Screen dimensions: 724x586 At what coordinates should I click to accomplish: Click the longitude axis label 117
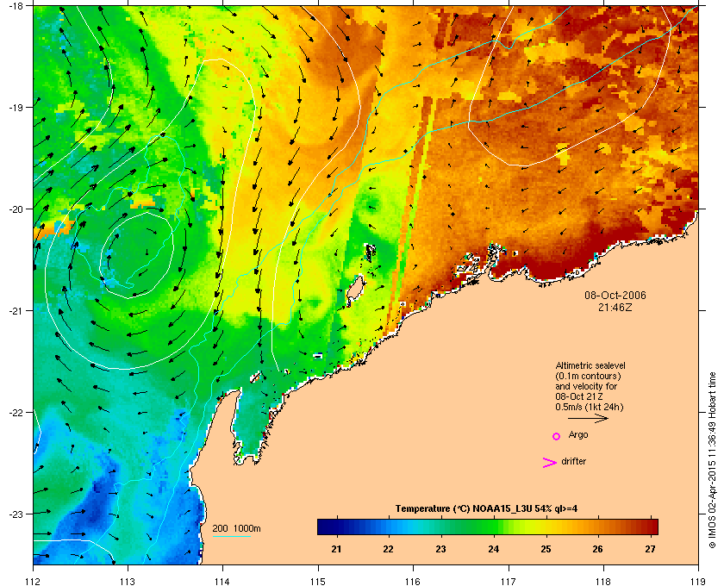click(x=509, y=582)
